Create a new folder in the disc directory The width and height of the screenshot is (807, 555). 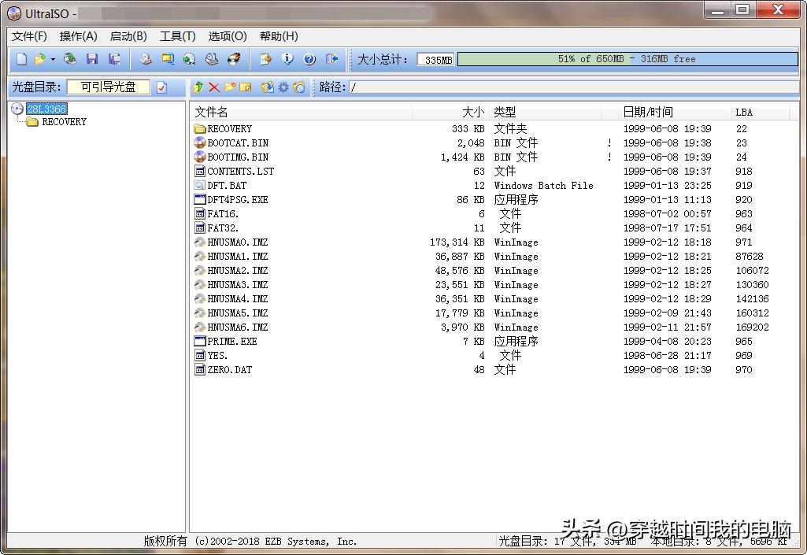(x=228, y=87)
